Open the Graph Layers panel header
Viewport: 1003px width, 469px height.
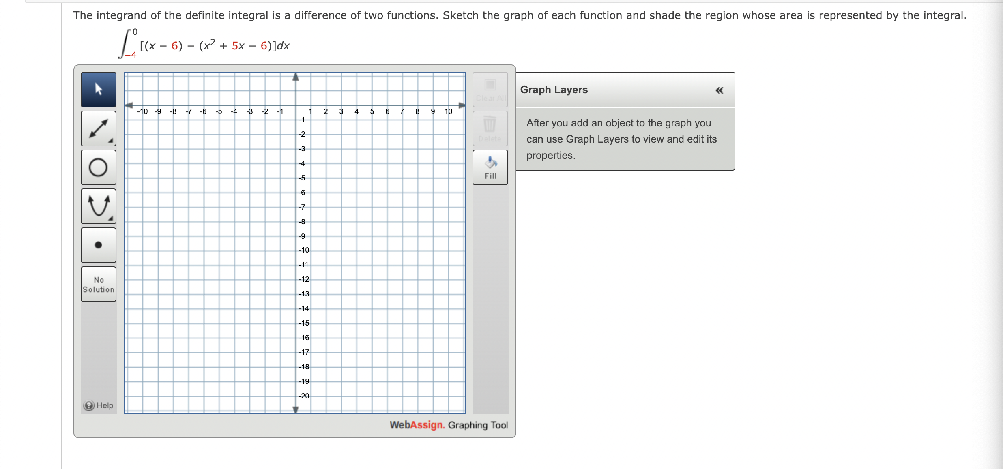554,89
